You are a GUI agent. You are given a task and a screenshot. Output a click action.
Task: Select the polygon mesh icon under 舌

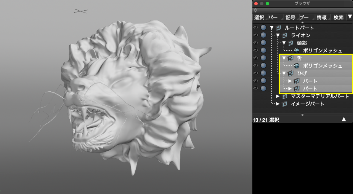297,66
